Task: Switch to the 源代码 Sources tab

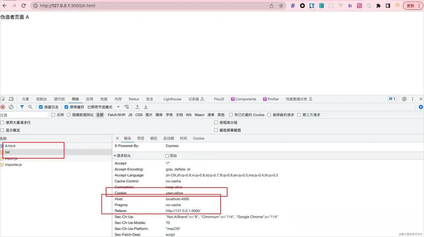Action: tap(59, 99)
